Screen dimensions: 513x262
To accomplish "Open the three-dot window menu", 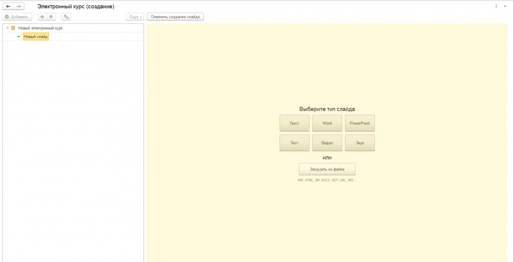I will [496, 6].
